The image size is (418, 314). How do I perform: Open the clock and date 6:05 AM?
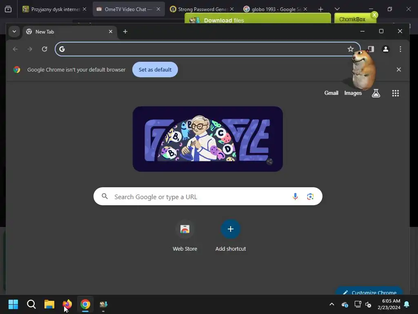389,304
